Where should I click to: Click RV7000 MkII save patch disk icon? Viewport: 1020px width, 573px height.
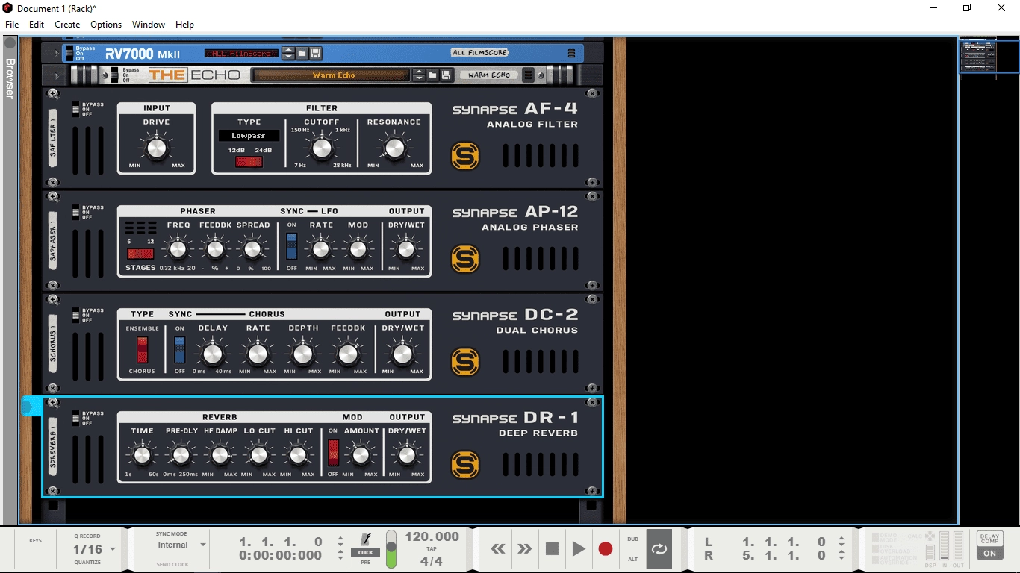point(315,53)
